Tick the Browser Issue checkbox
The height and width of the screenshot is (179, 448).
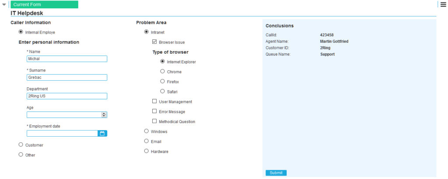pos(154,42)
